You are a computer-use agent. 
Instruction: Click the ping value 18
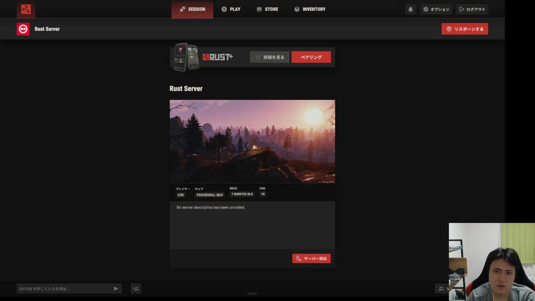(x=263, y=194)
